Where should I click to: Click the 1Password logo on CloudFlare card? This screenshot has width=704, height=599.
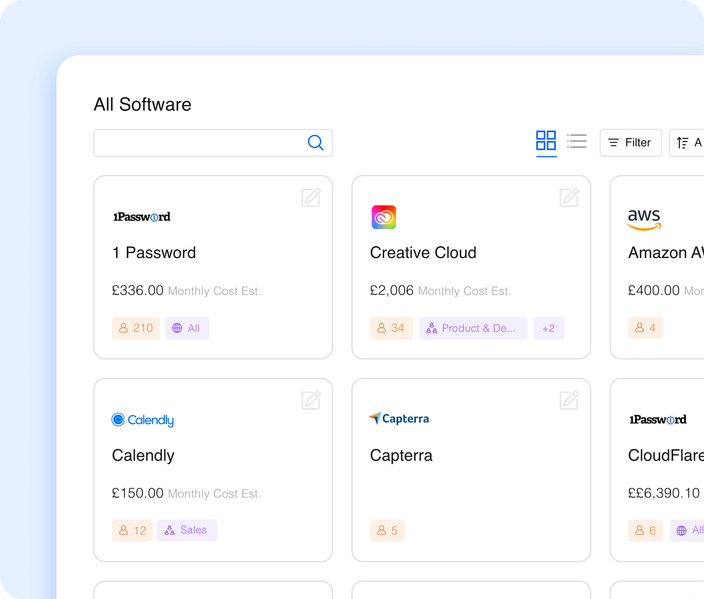tap(658, 420)
